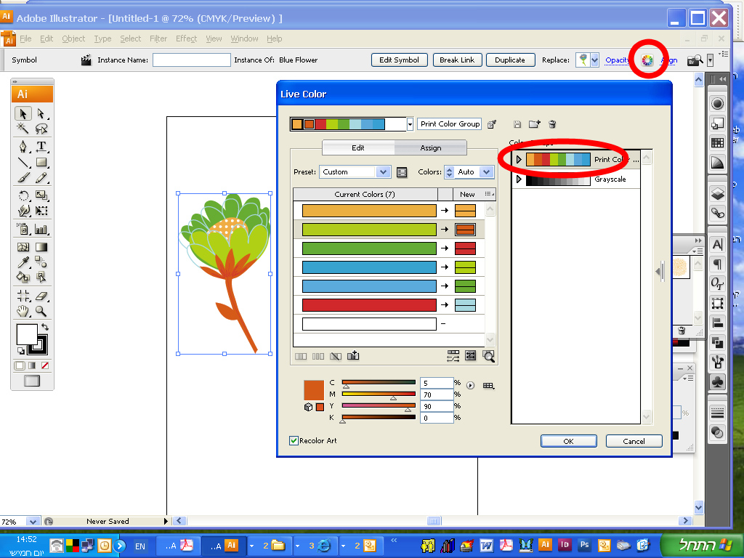Toggle the arrow for the red color row
744x558 pixels.
click(445, 304)
